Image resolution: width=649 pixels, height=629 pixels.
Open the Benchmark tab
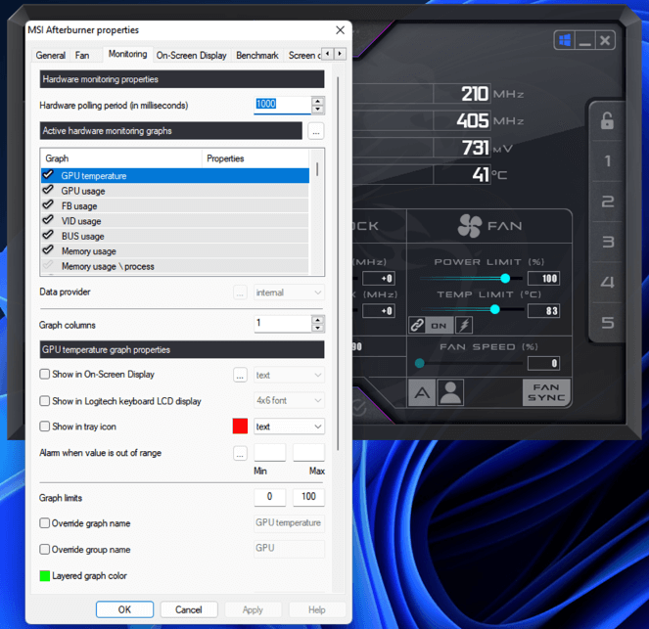(x=257, y=56)
